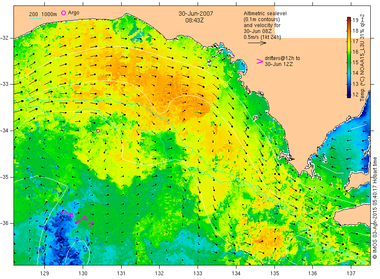
Task: Click the time text 08:43Z
Action: point(195,20)
